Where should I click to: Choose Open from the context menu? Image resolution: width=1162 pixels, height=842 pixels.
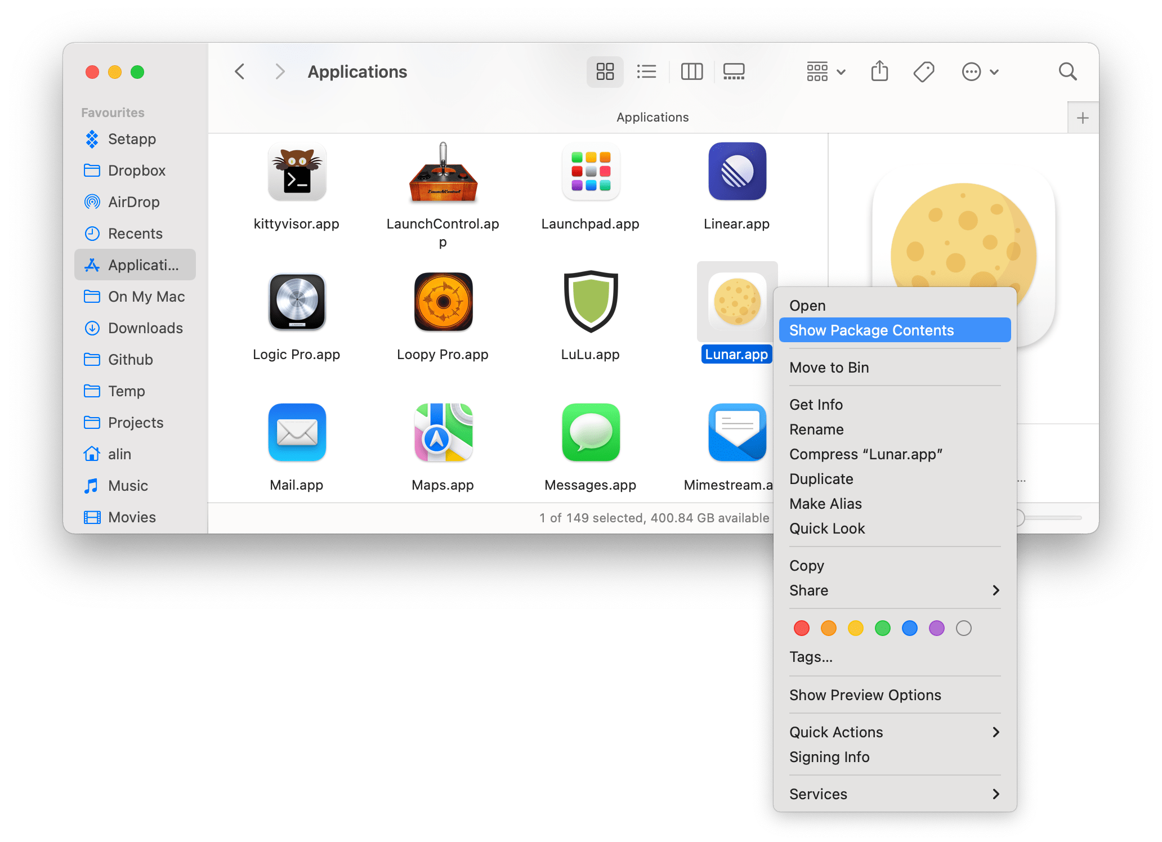tap(895, 306)
